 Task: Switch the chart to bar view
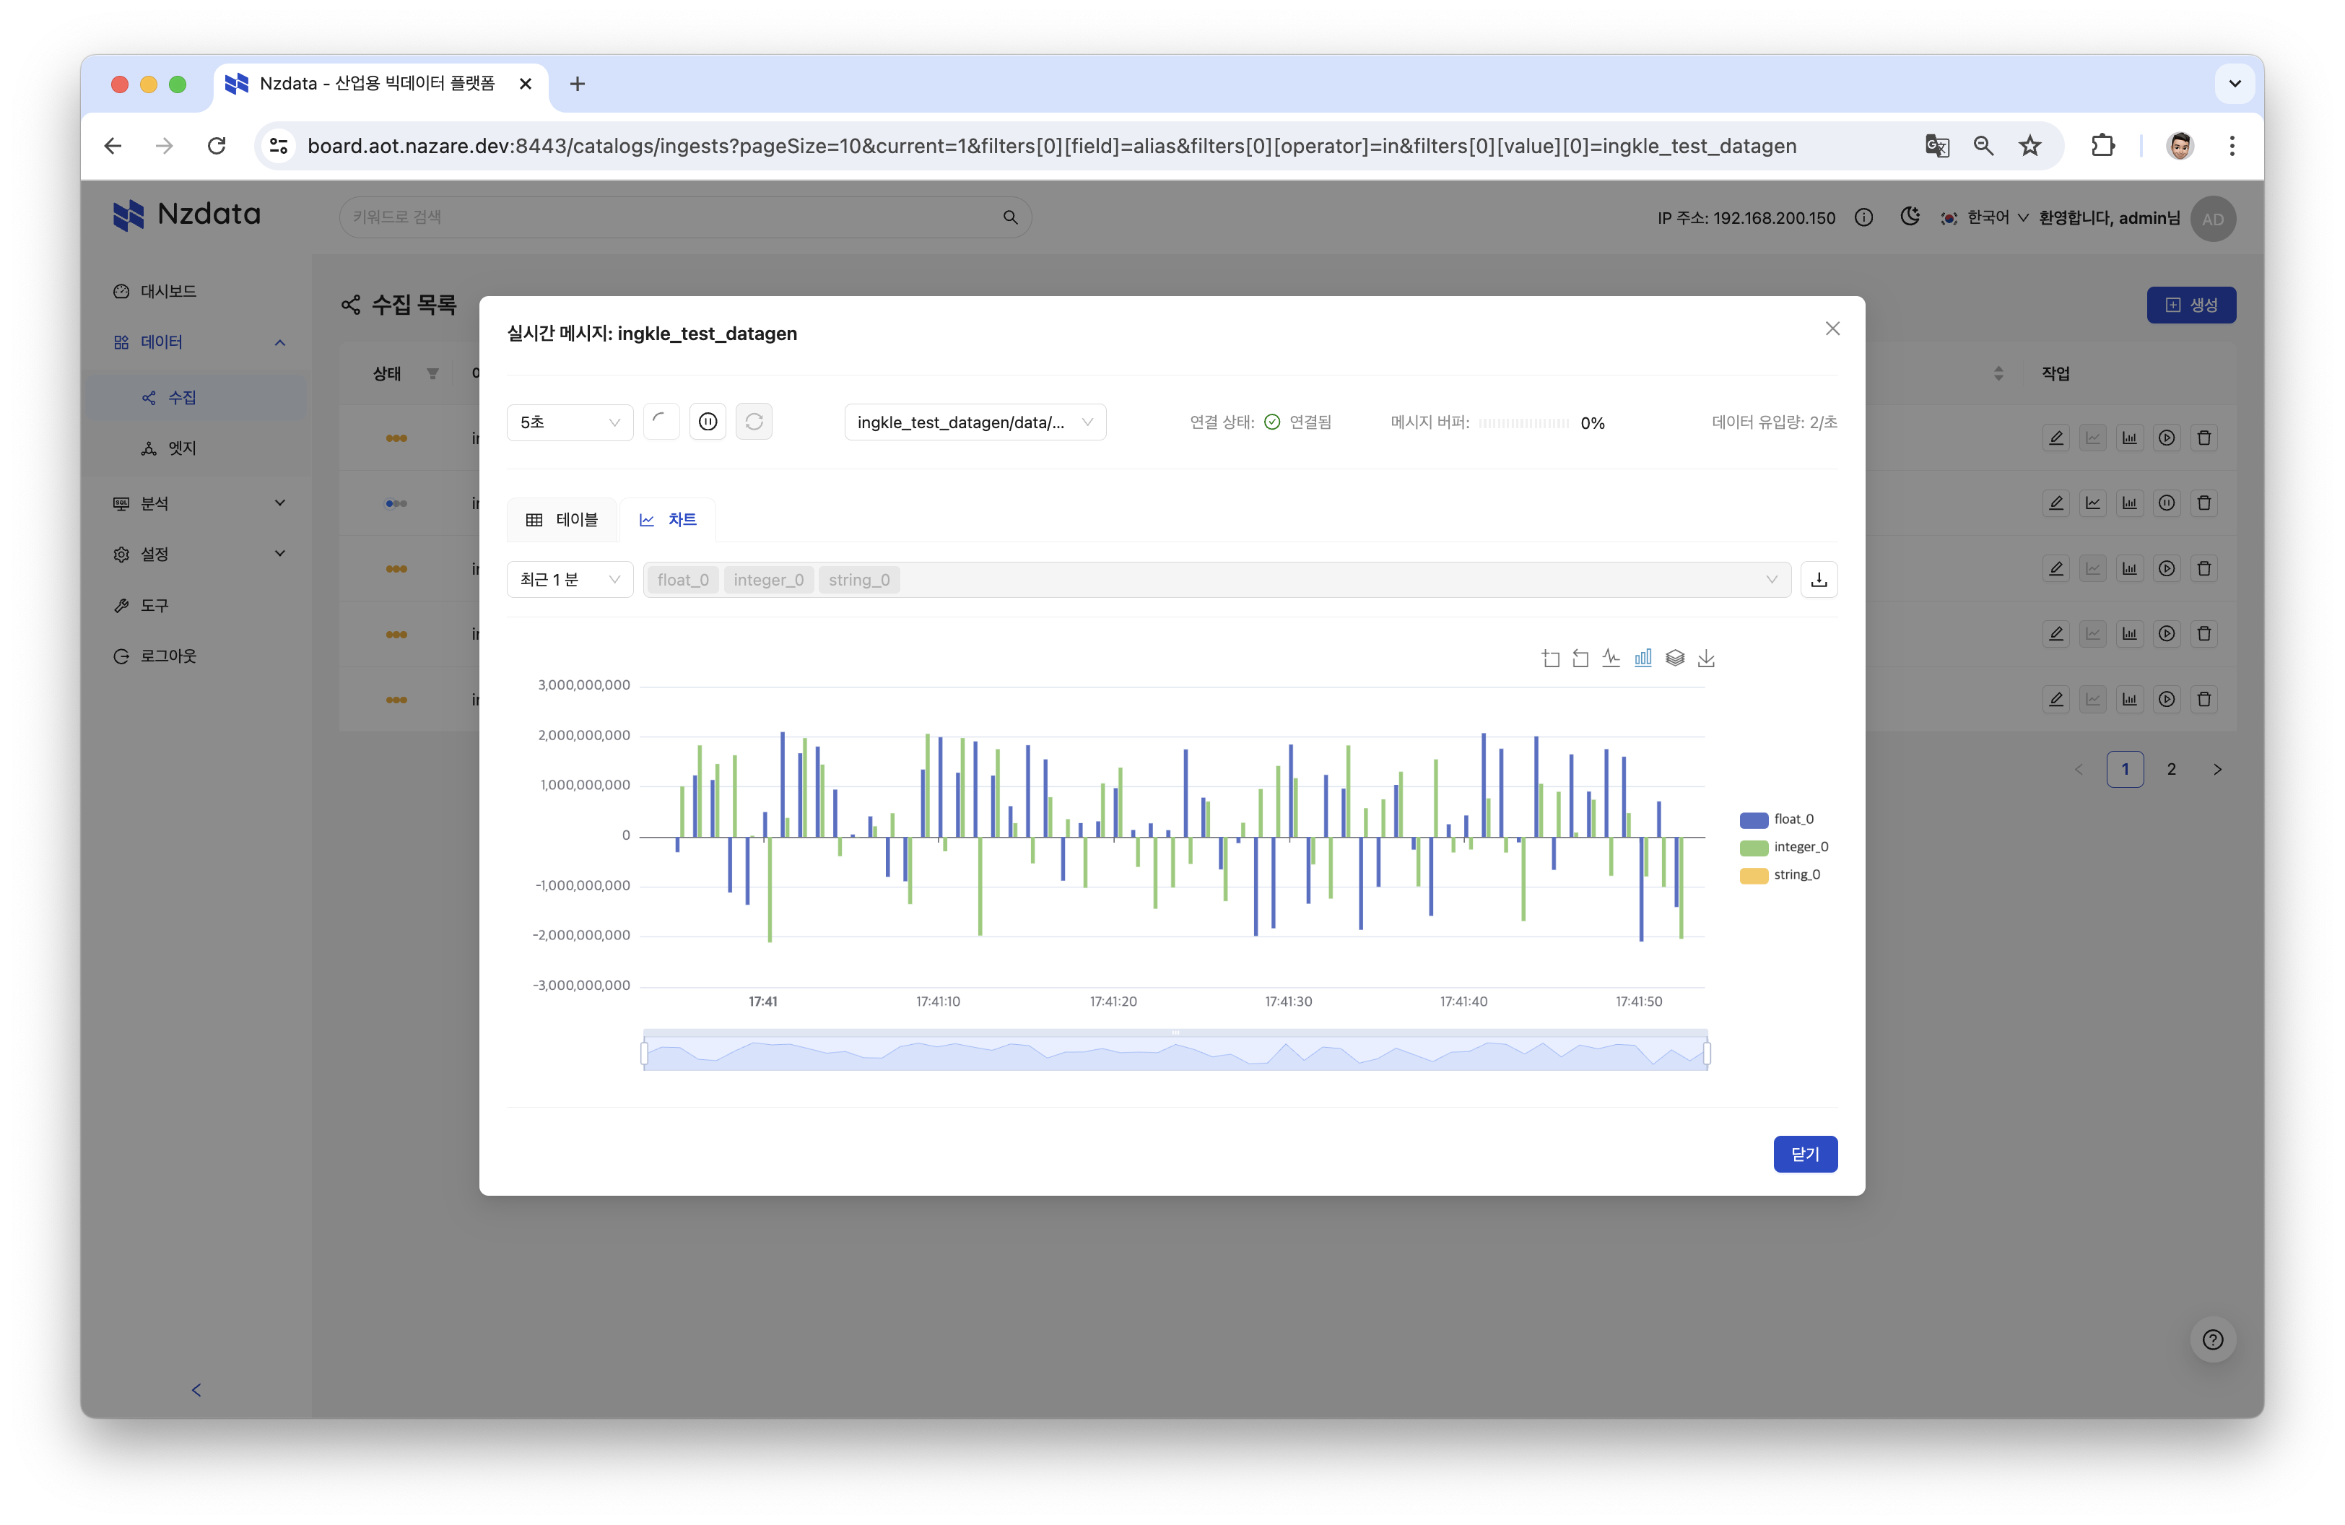(x=1643, y=658)
